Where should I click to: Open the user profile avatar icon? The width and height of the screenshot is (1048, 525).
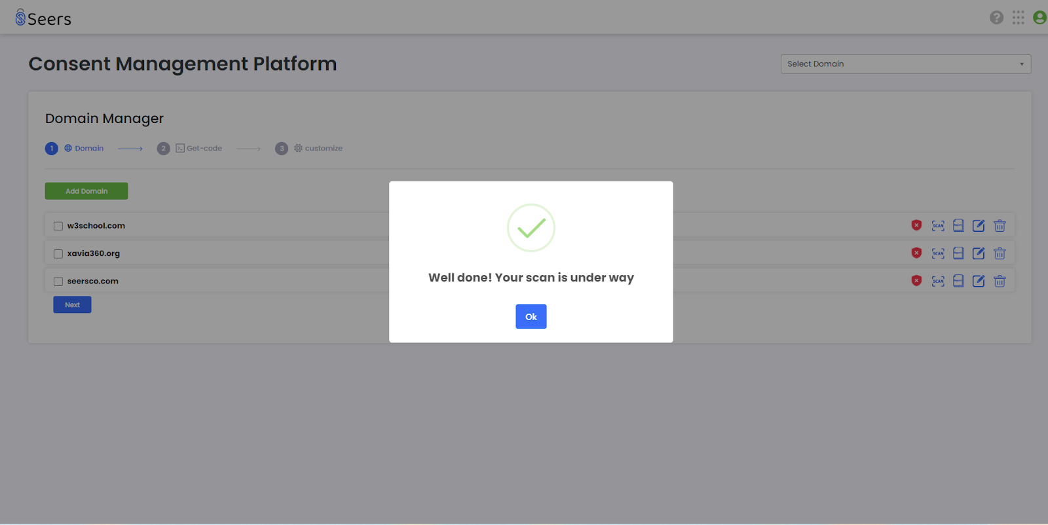pyautogui.click(x=1039, y=18)
